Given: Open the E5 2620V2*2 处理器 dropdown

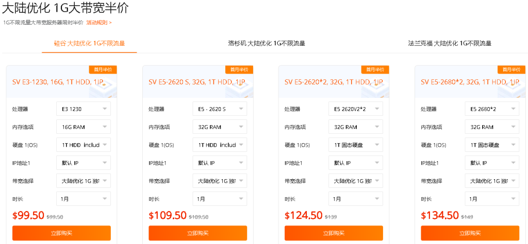Looking at the screenshot, I should click(x=356, y=109).
